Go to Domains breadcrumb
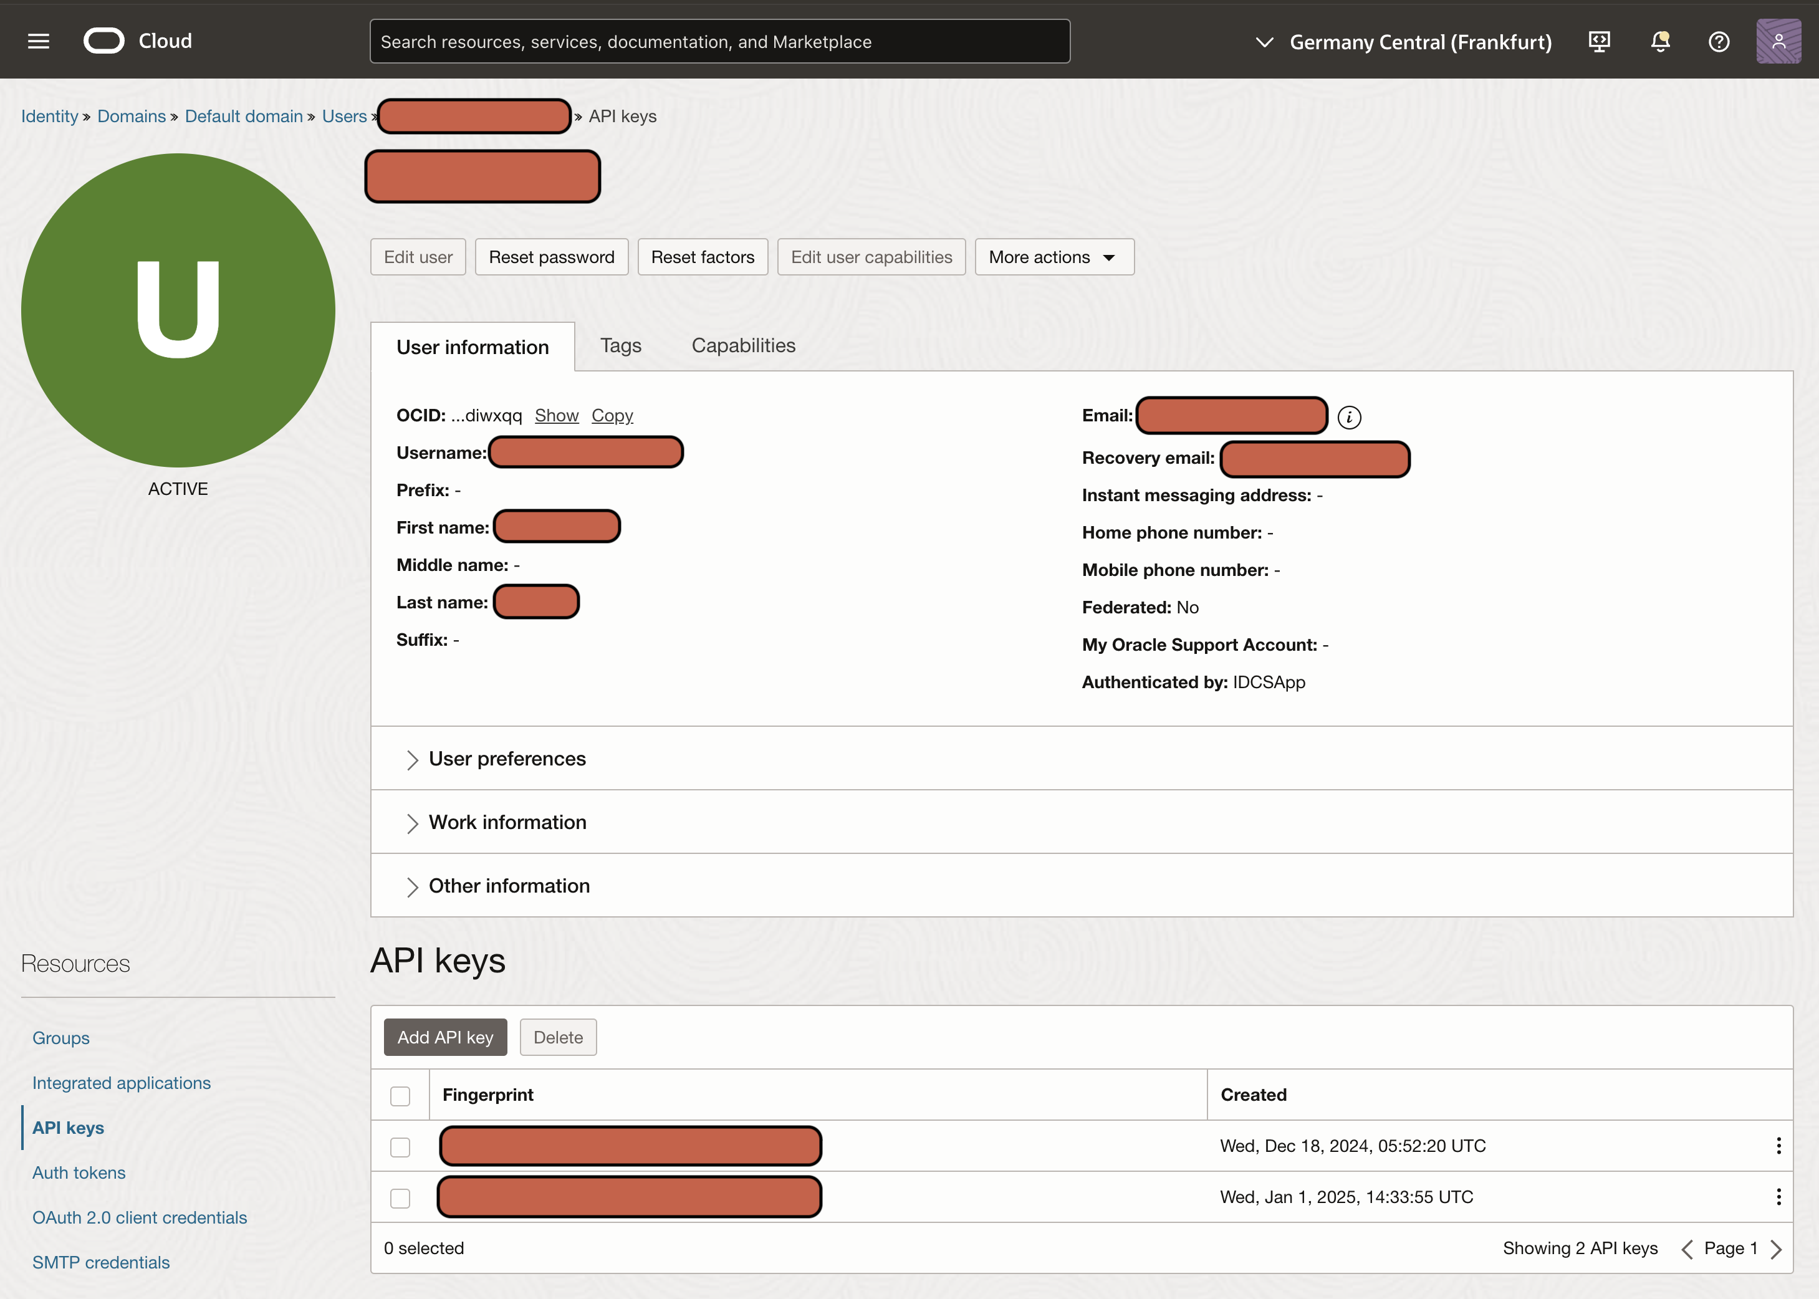The image size is (1819, 1299). pos(131,117)
